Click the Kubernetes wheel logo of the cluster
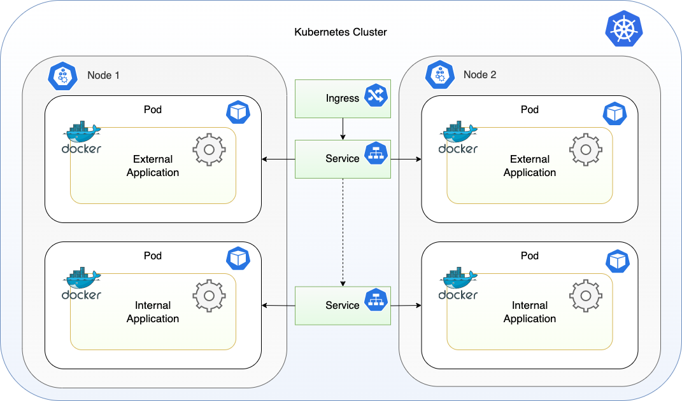This screenshot has height=401, width=682. point(624,29)
